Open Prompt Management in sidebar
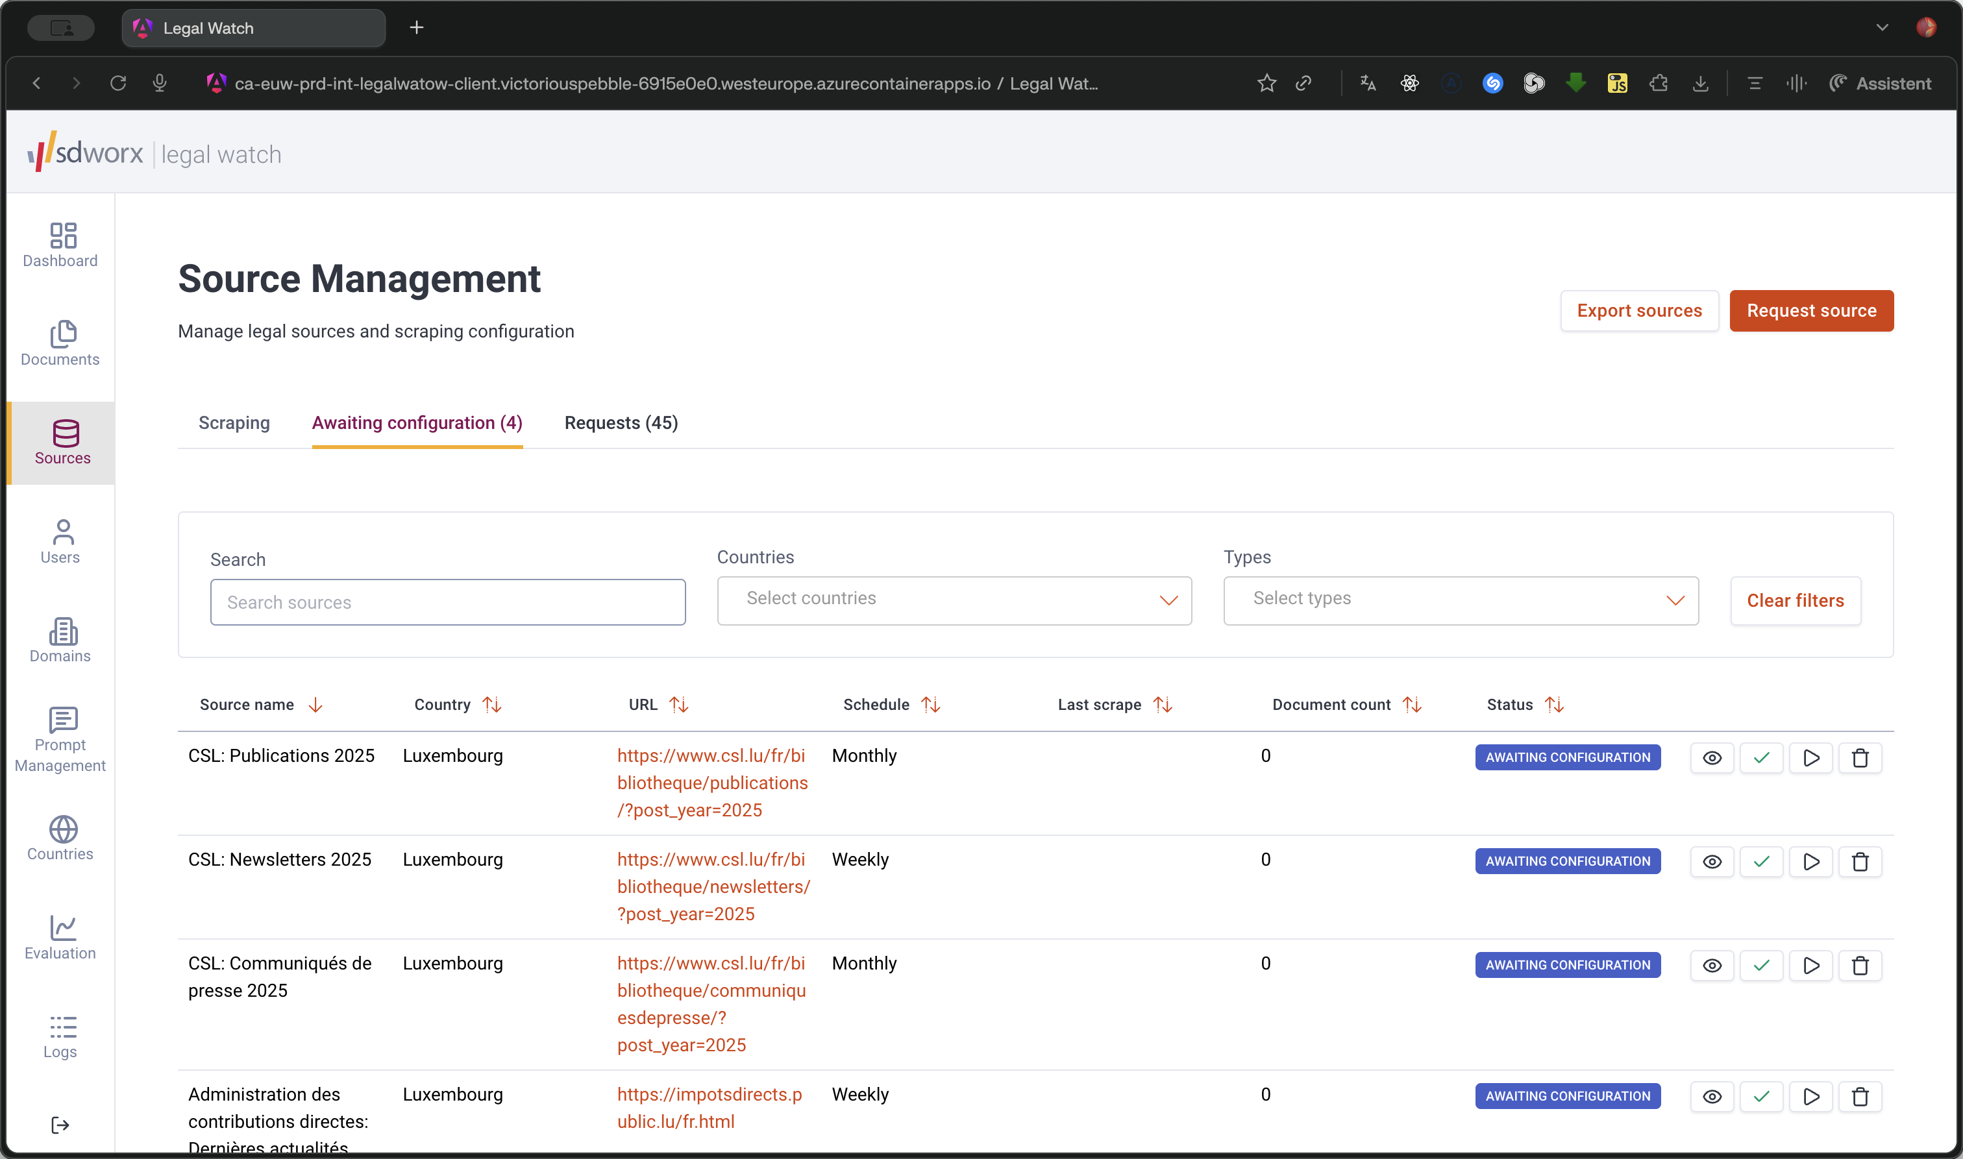1963x1159 pixels. 60,740
